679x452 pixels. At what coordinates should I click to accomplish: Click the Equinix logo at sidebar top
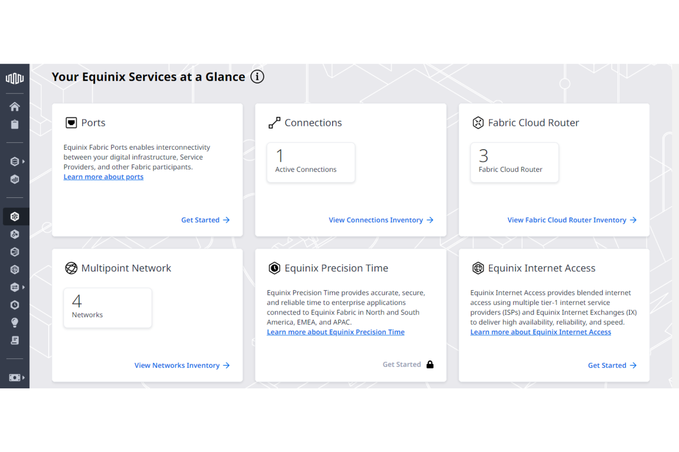tap(15, 78)
